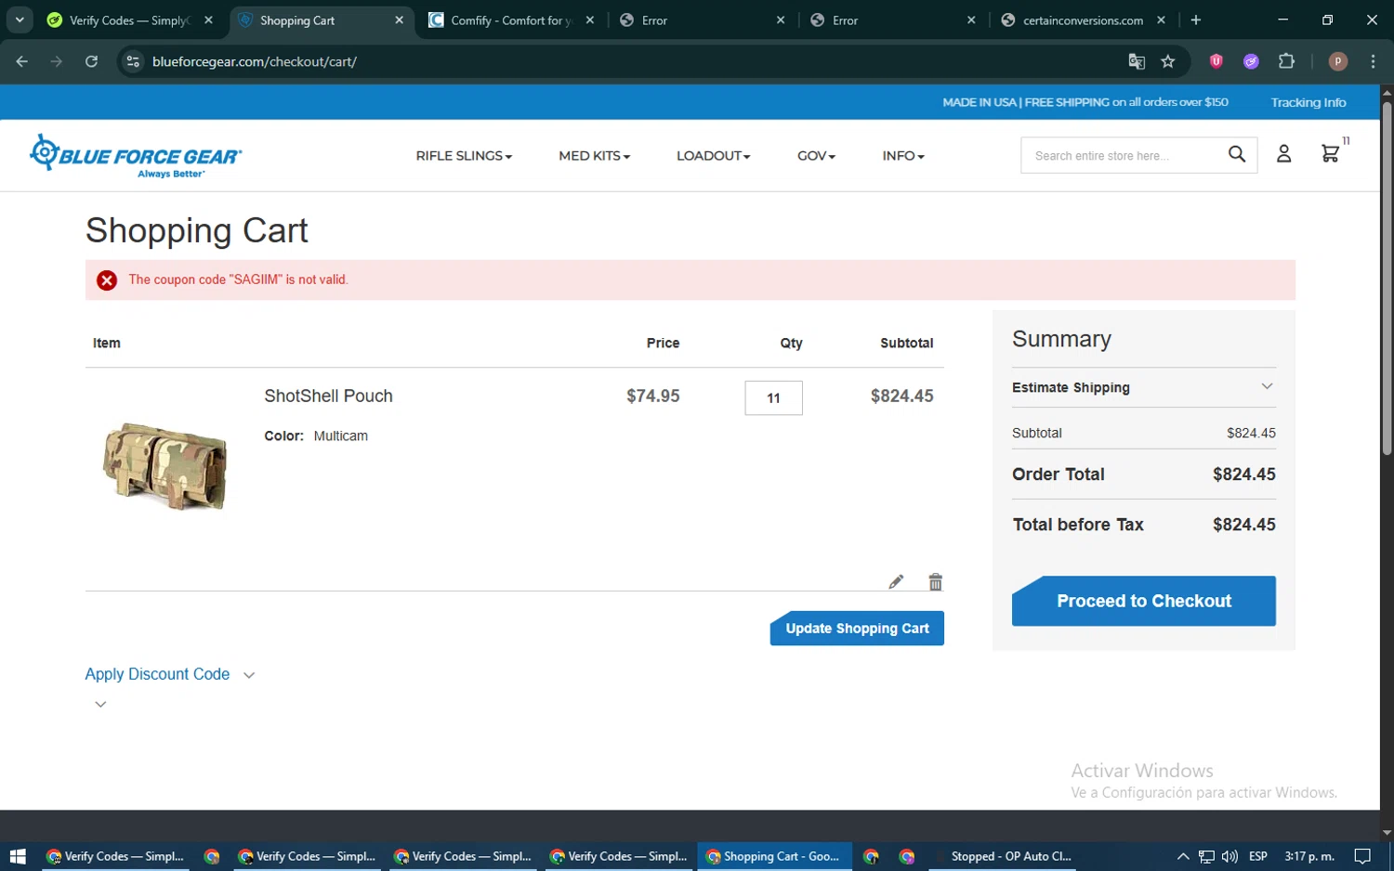1394x871 pixels.
Task: Open Stopped - OP Auto Cl... taskbar item
Action: tap(1004, 856)
